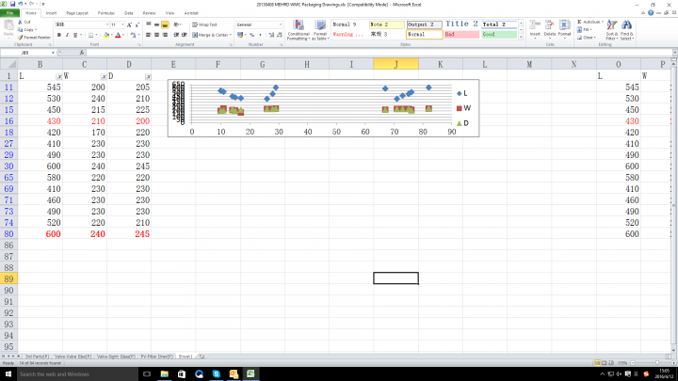The image size is (678, 381).
Task: Toggle italic formatting
Action: click(66, 35)
